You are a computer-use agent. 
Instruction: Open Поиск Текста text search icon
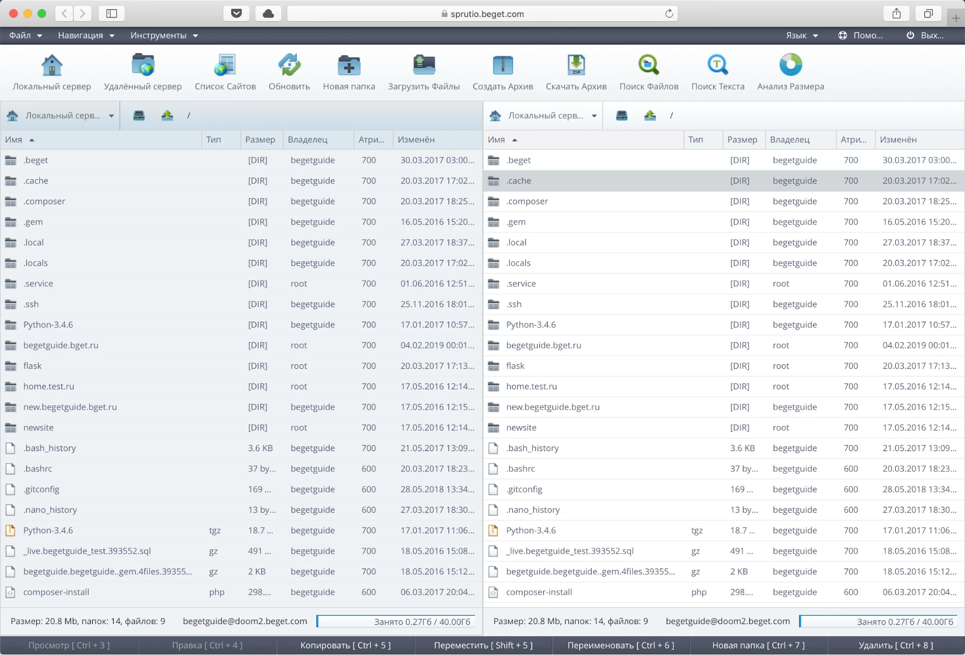click(717, 66)
